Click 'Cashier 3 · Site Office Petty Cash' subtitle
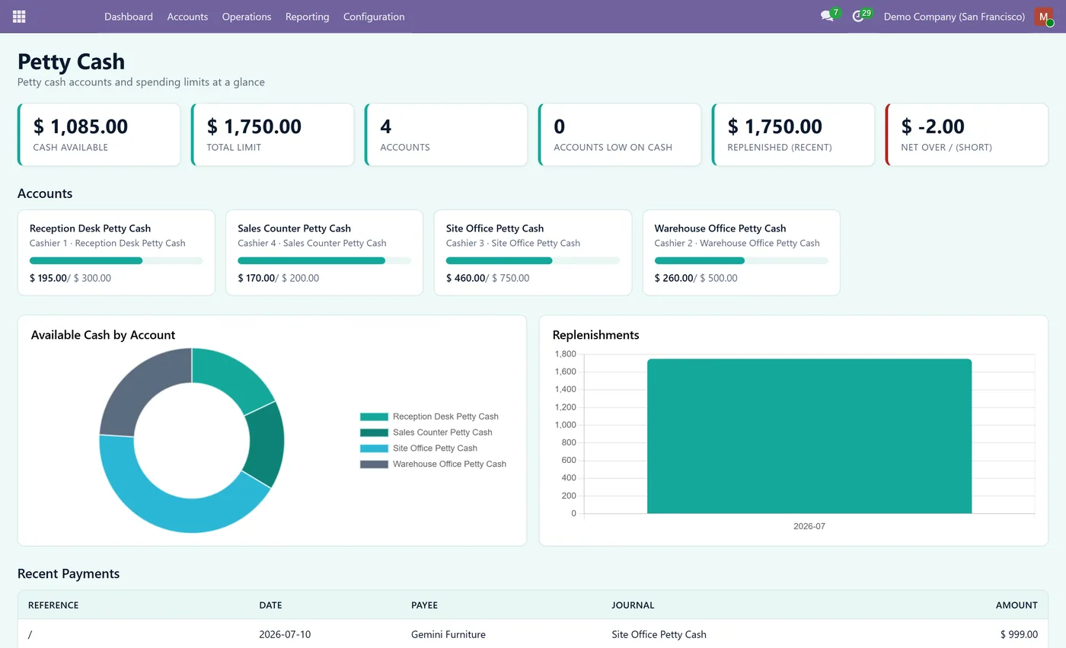This screenshot has height=648, width=1066. pyautogui.click(x=513, y=244)
